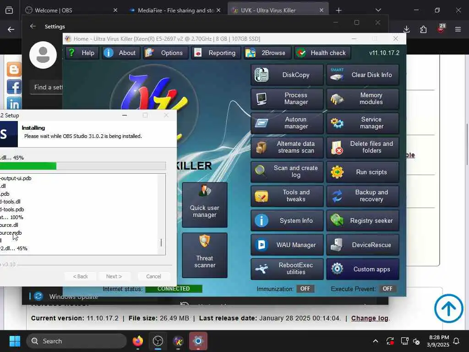The width and height of the screenshot is (469, 352).
Task: Open Reporting section
Action: [x=216, y=53]
